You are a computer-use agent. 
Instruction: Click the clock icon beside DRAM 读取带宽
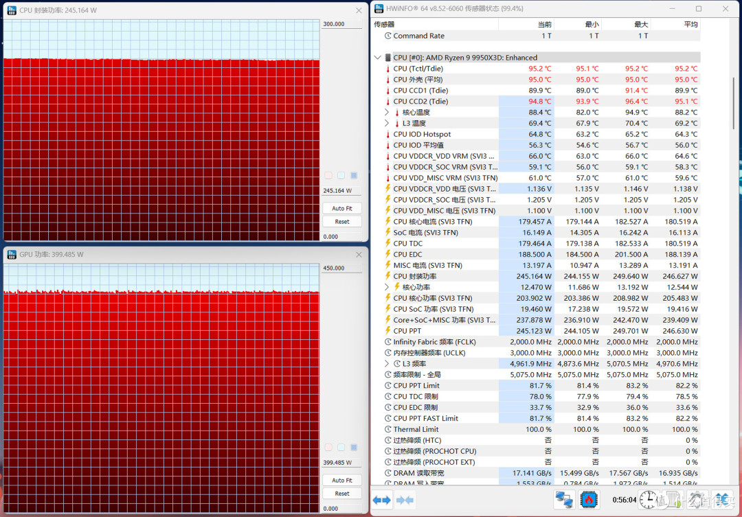click(388, 473)
